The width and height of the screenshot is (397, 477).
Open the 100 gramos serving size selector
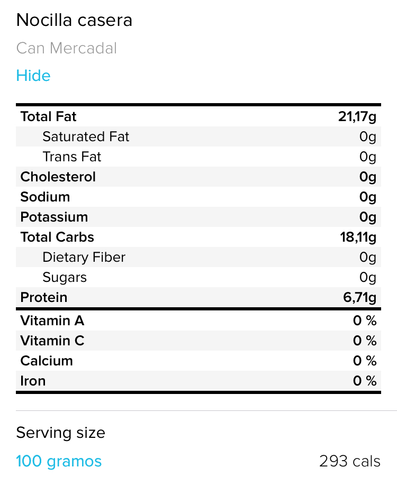click(x=59, y=461)
